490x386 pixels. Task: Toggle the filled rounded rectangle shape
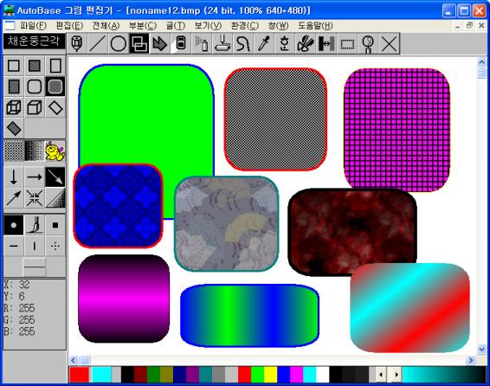pyautogui.click(x=55, y=87)
